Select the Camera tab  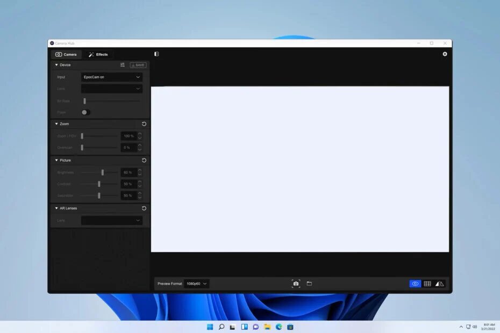[x=66, y=55]
